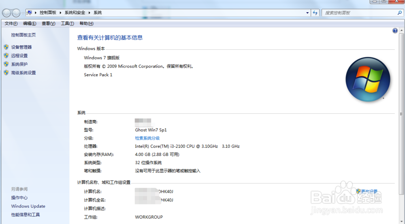
Task: Open 系统保护 link
Action: (x=19, y=64)
